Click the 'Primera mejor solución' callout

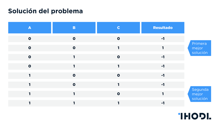[200, 48]
